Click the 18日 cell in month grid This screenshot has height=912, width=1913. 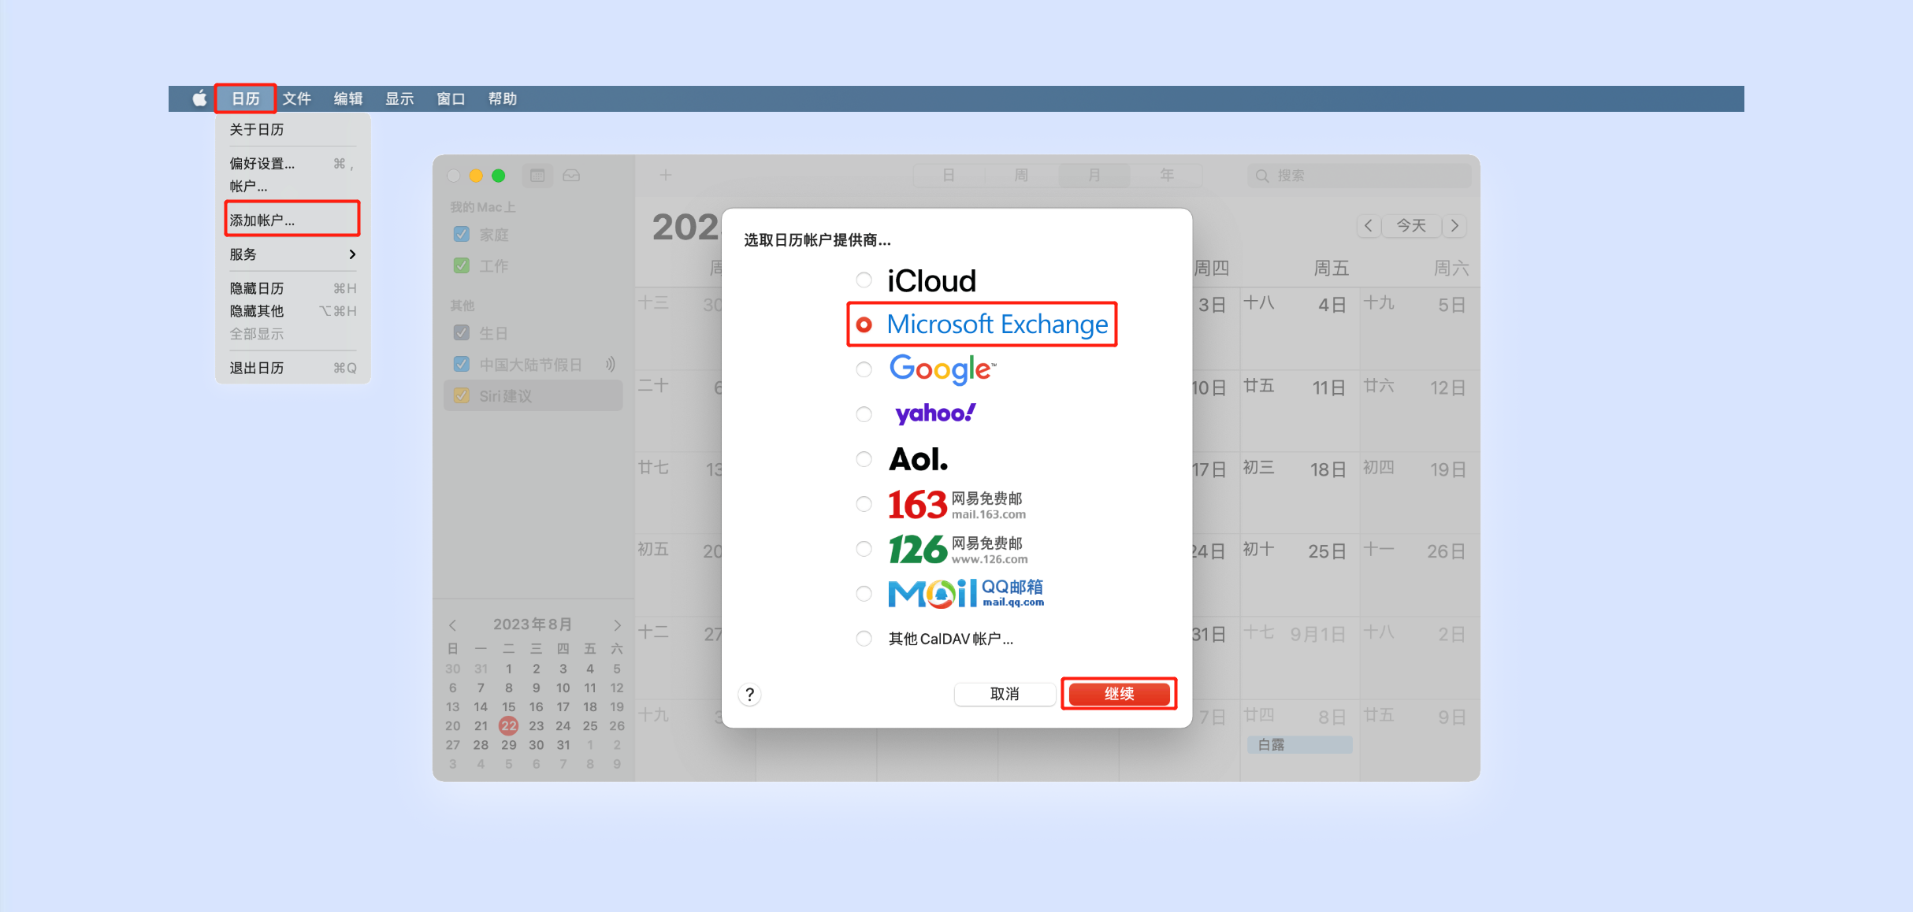pyautogui.click(x=1299, y=493)
